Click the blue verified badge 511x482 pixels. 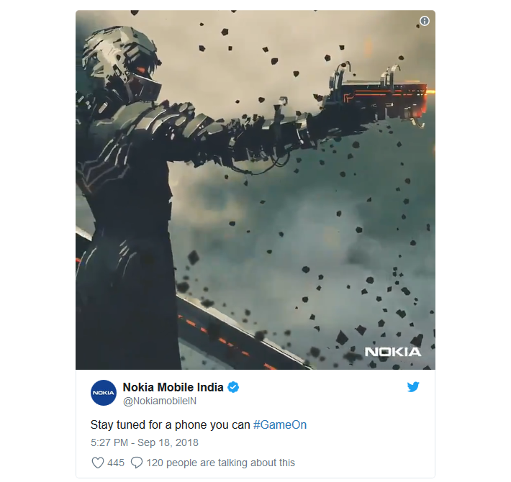pos(233,387)
